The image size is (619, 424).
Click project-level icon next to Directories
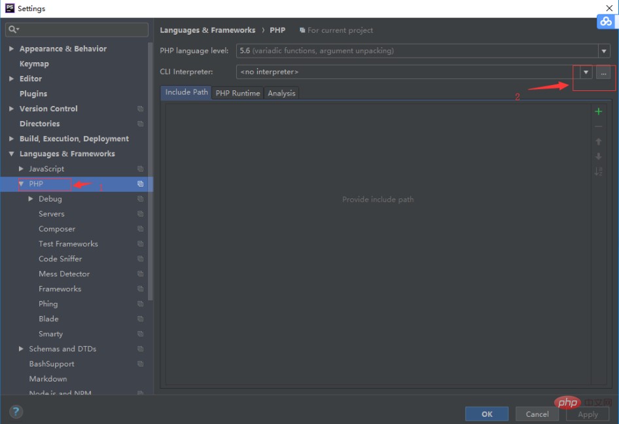140,124
